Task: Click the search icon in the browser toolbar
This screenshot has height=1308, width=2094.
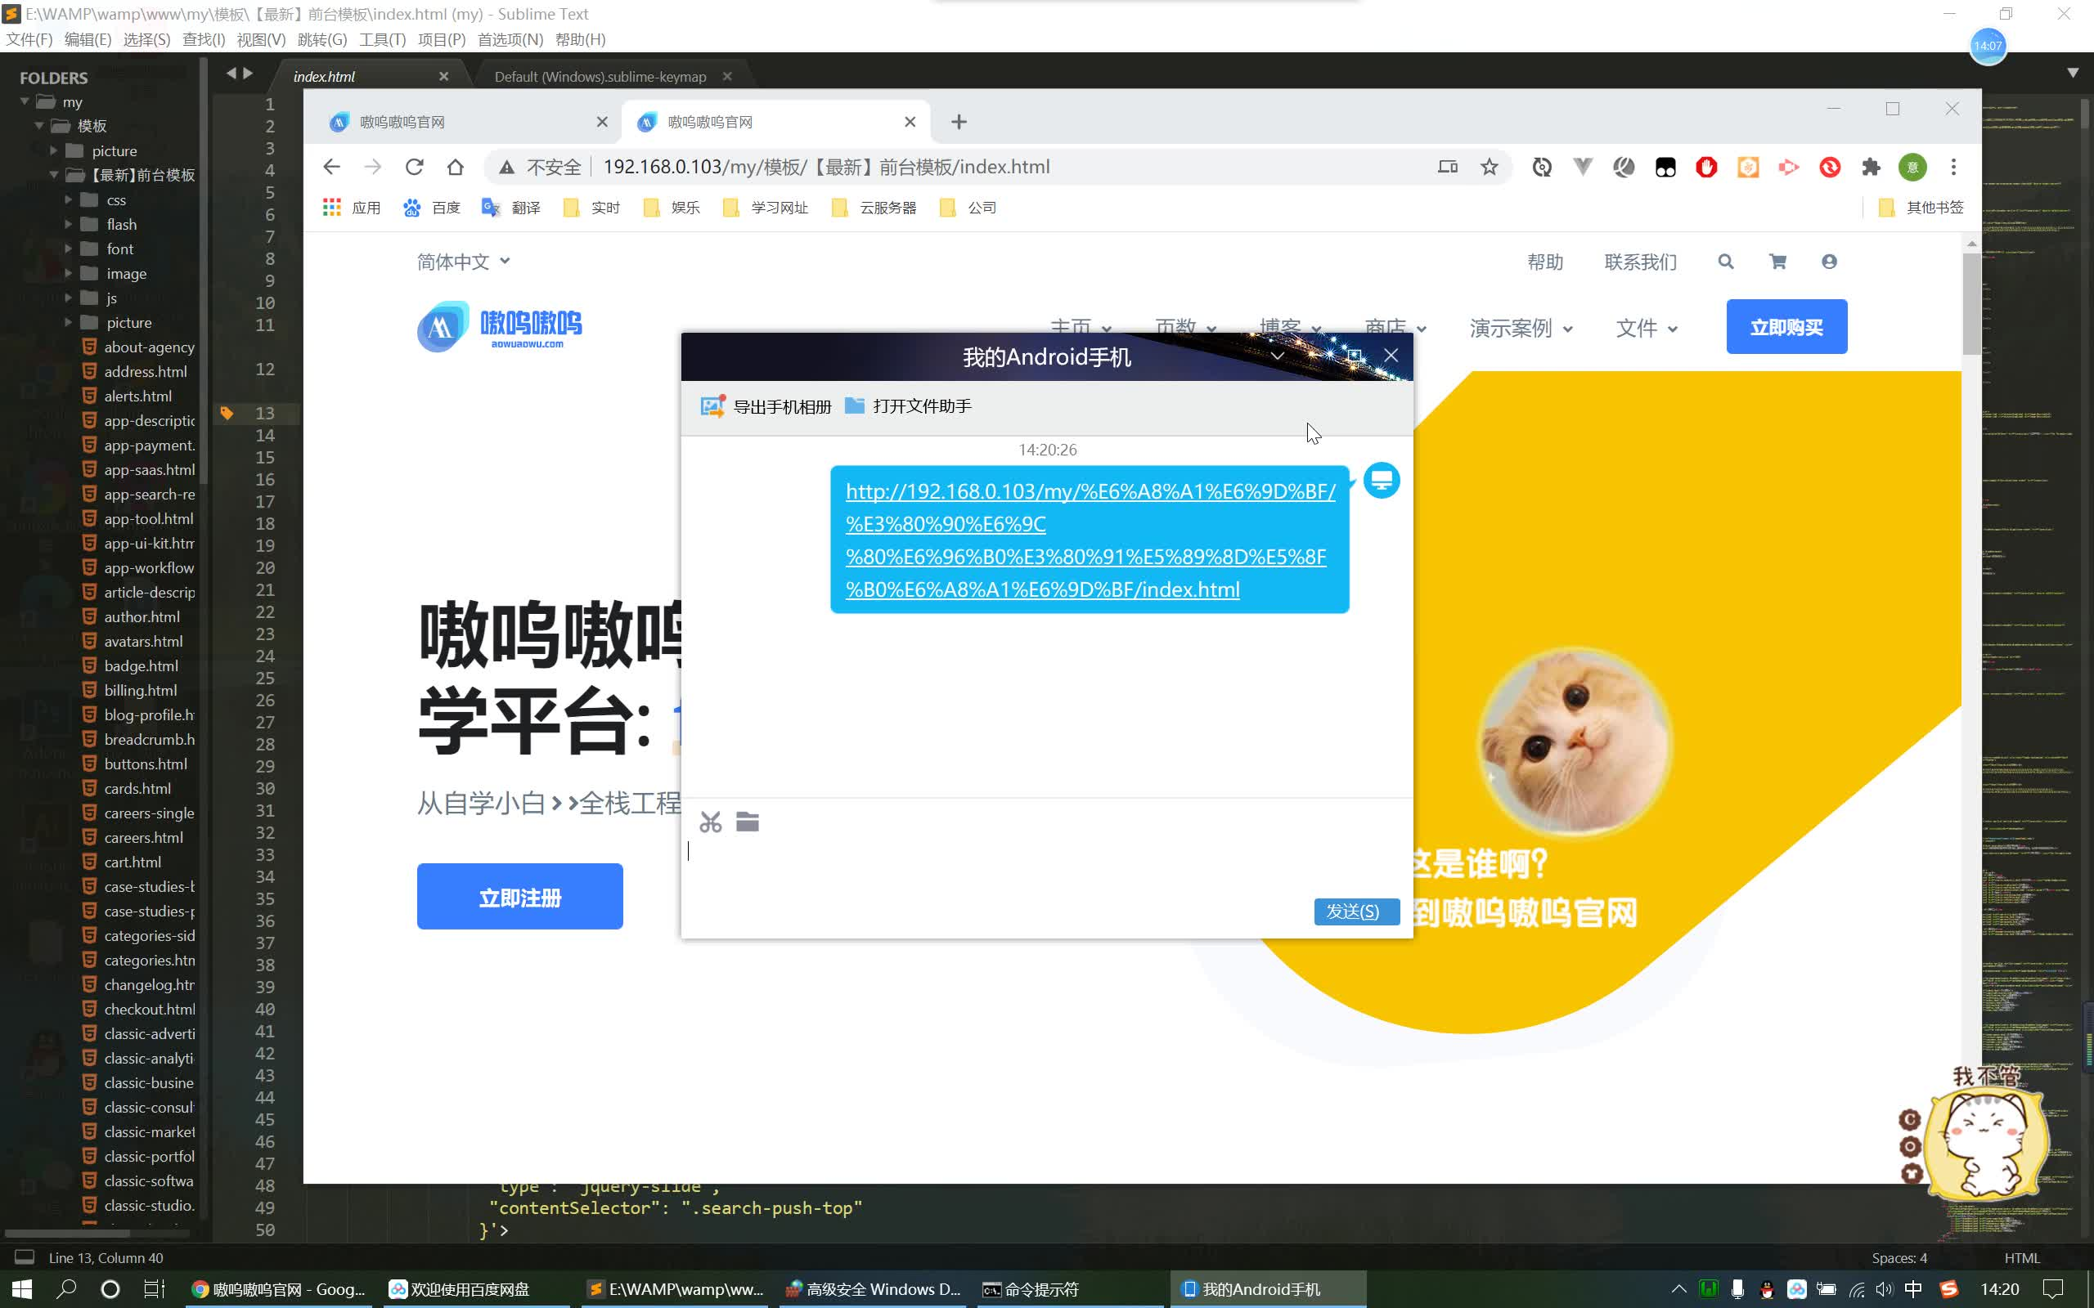Action: point(1724,261)
